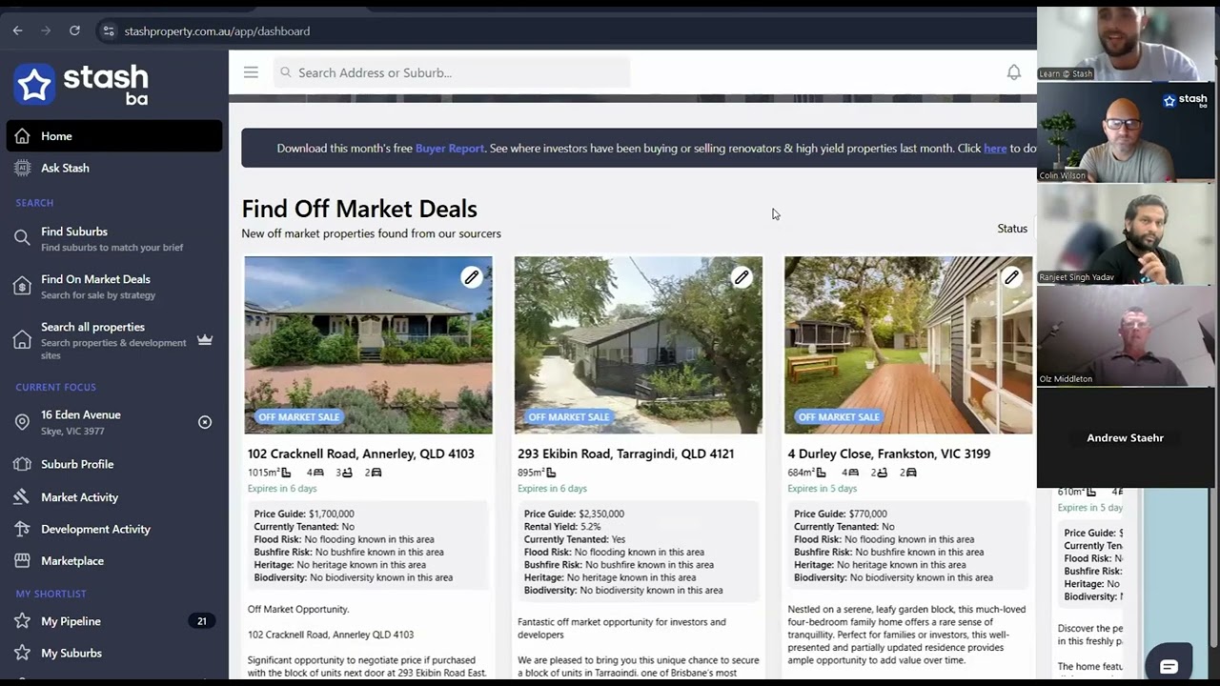1220x686 pixels.
Task: Click Andrew Staehr's participant tile
Action: pyautogui.click(x=1126, y=438)
